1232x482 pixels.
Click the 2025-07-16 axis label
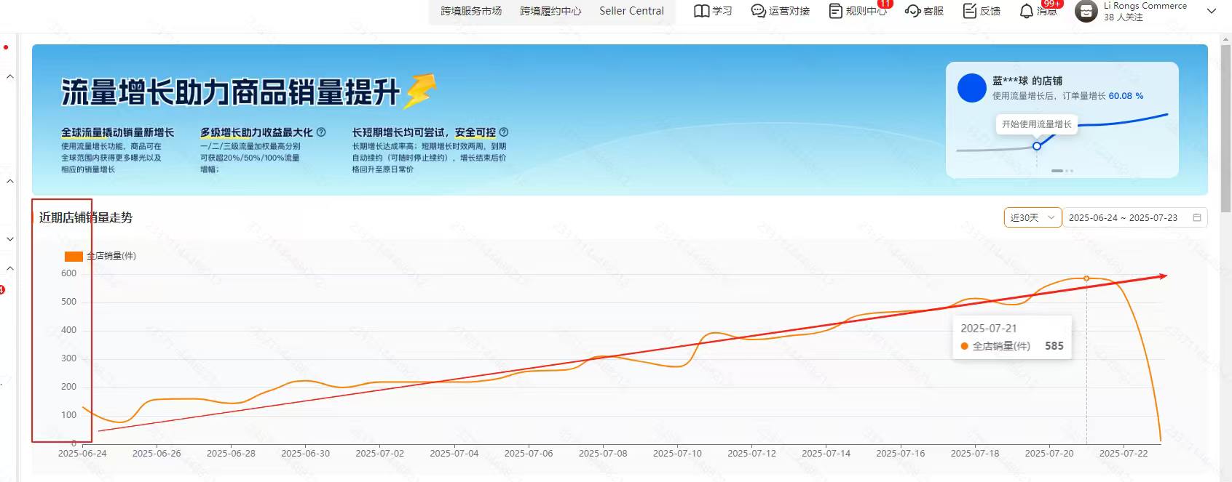coord(901,453)
